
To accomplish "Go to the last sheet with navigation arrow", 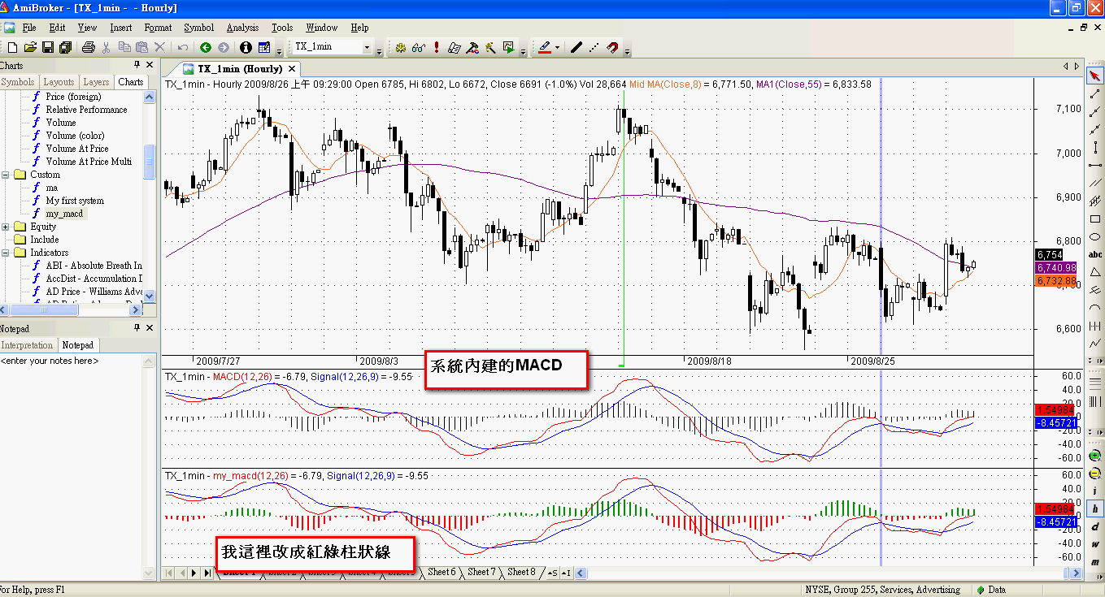I will (x=207, y=573).
